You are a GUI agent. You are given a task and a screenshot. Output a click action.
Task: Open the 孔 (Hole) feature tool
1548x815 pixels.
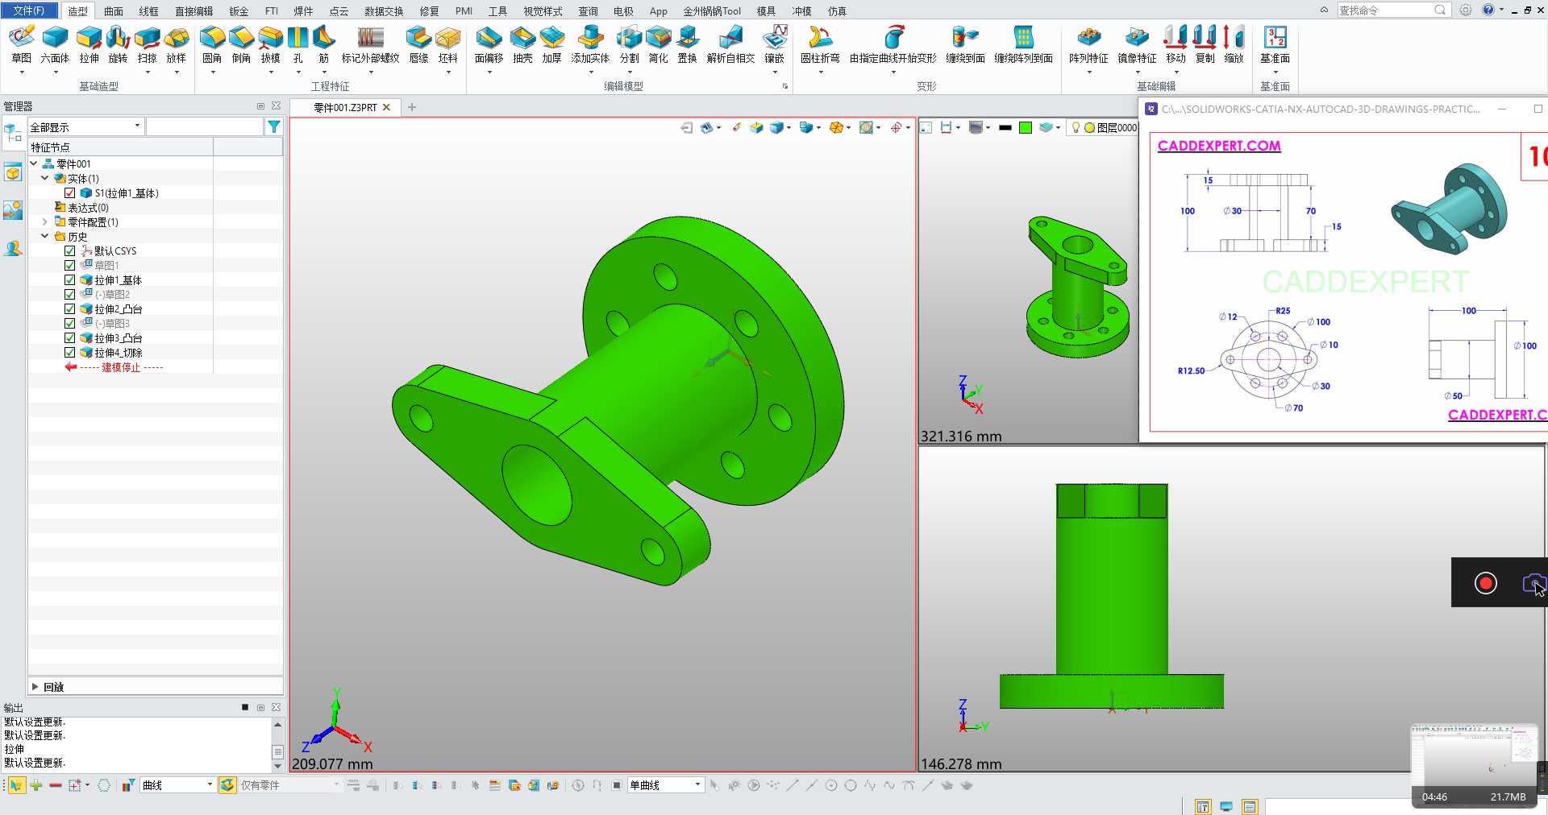(298, 44)
